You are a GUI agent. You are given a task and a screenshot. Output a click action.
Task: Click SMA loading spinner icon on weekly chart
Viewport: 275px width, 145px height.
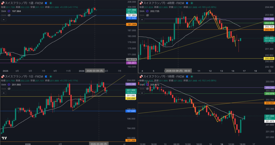point(9,11)
